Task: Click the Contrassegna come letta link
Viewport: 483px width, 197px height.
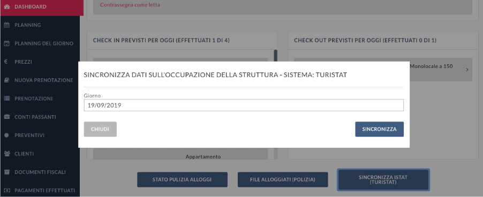Action: click(x=130, y=5)
